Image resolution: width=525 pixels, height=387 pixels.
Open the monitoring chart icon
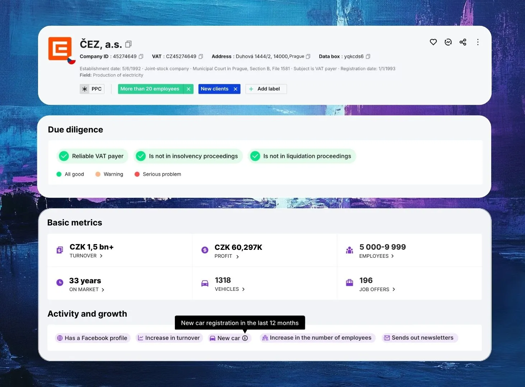448,42
